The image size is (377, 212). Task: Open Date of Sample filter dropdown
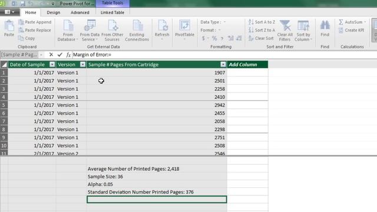(52, 64)
